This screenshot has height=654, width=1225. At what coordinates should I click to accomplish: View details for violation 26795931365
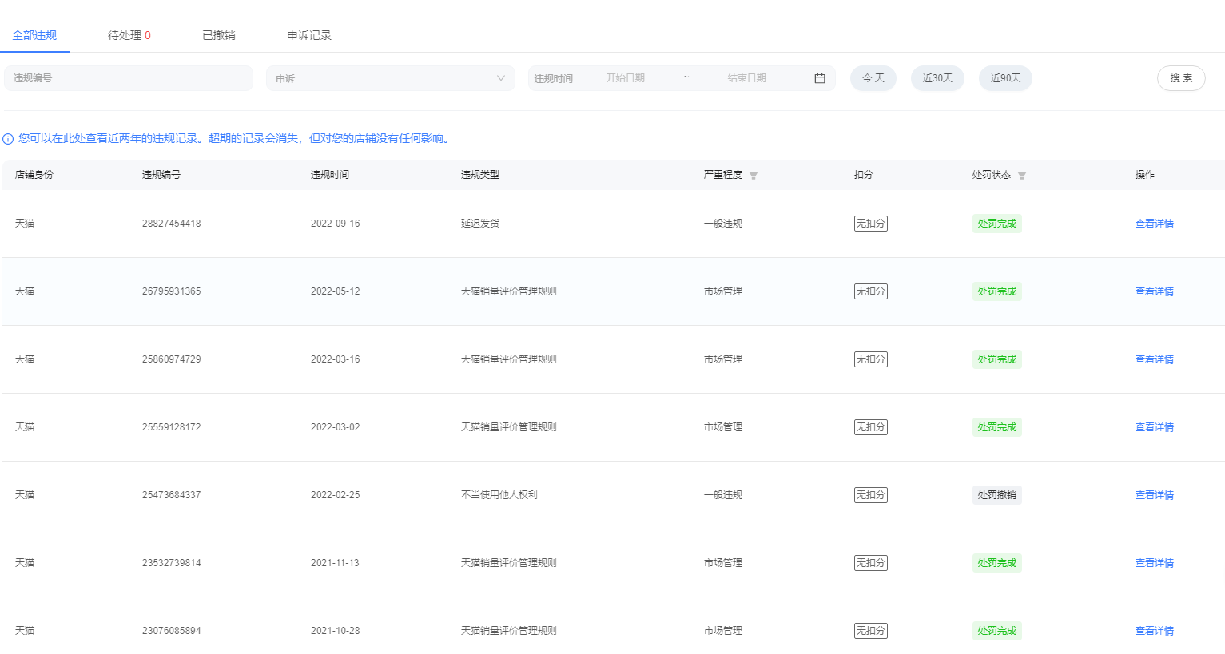click(x=1154, y=291)
